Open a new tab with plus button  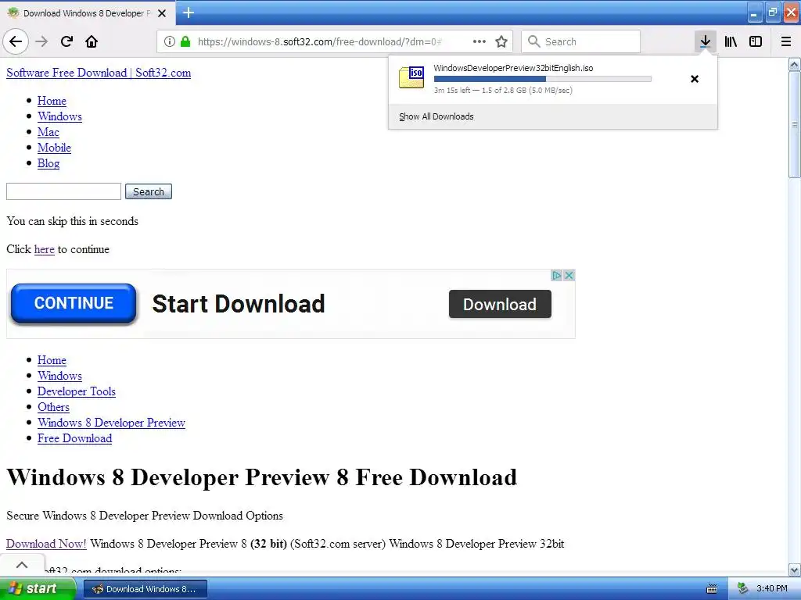(189, 12)
